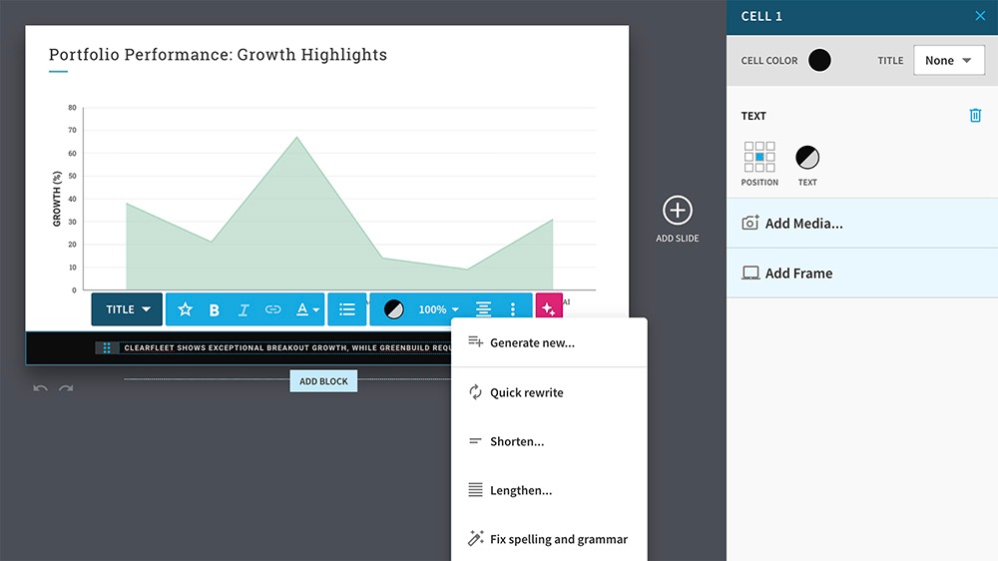Click the star icon in text toolbar
Viewport: 998px width, 561px height.
pos(186,309)
